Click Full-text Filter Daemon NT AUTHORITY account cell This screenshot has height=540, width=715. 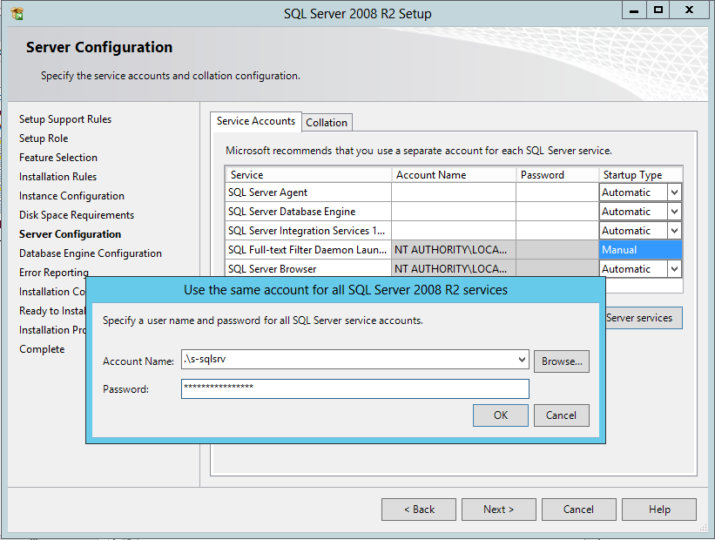tap(454, 250)
